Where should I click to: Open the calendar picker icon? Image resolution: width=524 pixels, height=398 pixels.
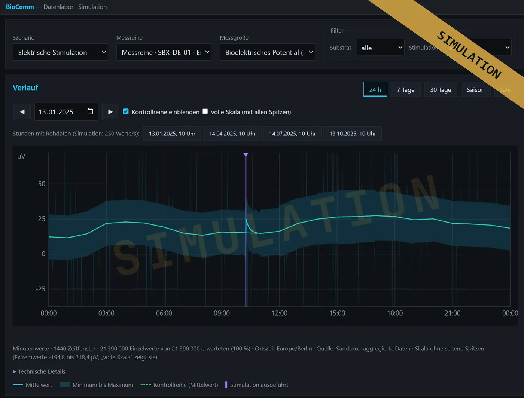pos(90,111)
